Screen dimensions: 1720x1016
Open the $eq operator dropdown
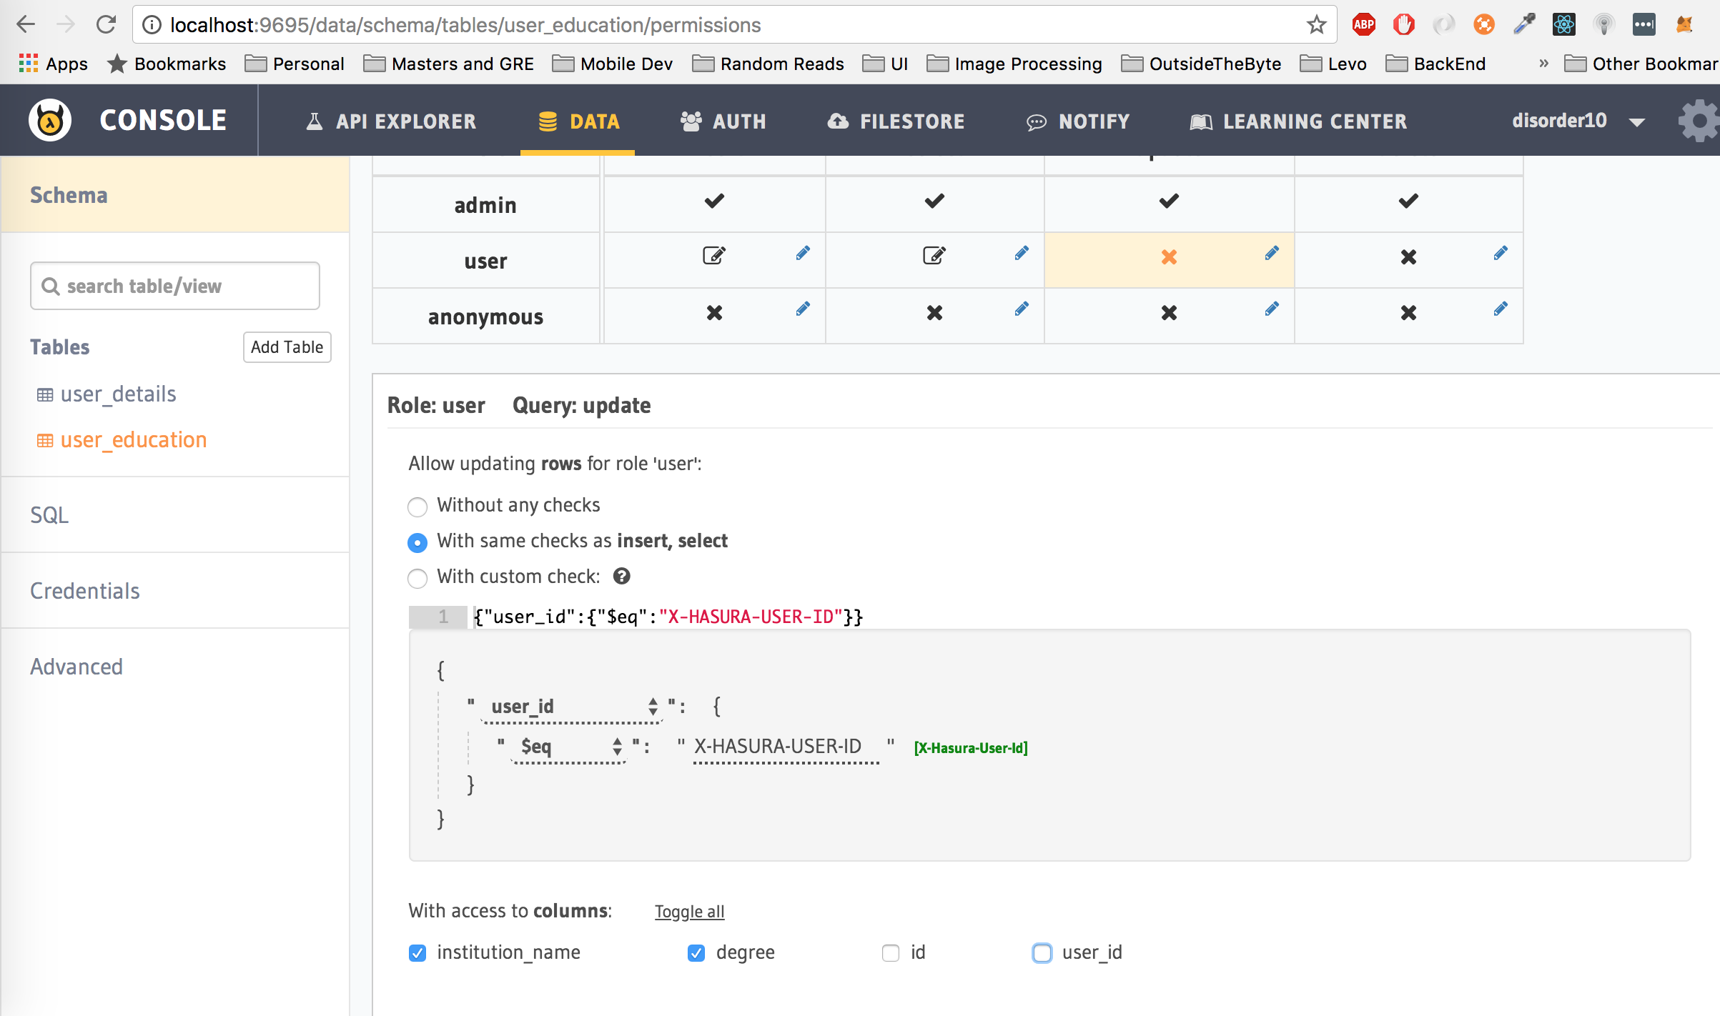point(570,747)
